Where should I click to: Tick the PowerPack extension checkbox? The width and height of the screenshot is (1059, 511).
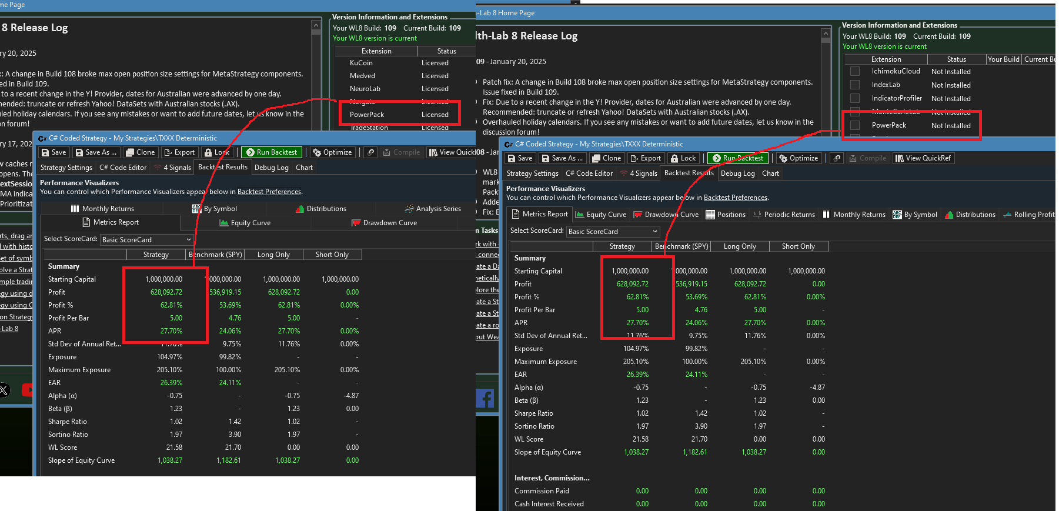tap(855, 125)
